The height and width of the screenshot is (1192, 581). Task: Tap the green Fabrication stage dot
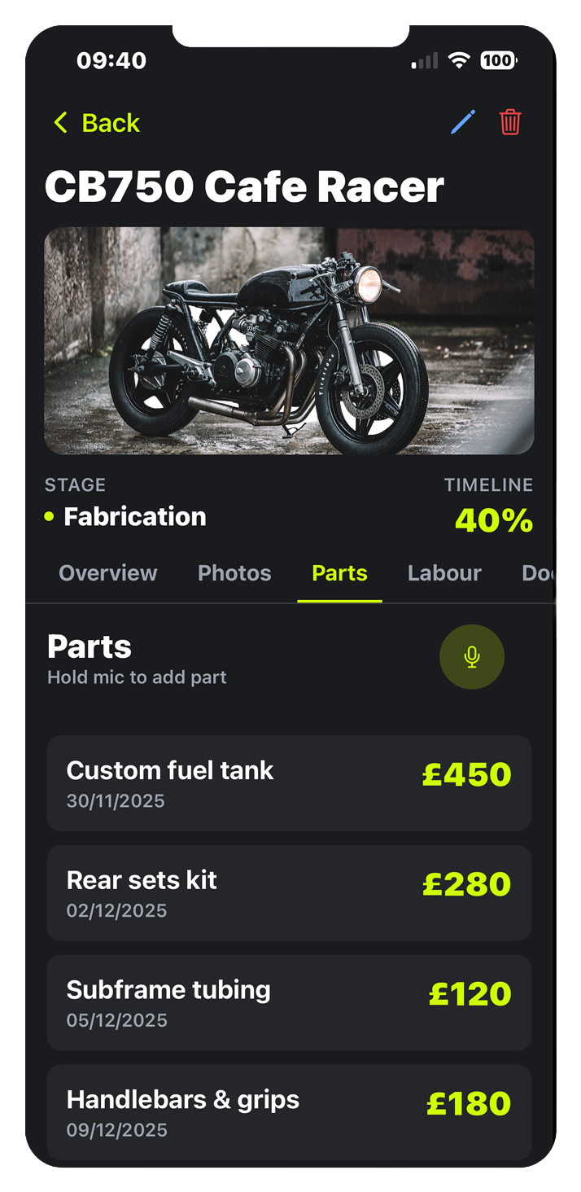tap(49, 516)
